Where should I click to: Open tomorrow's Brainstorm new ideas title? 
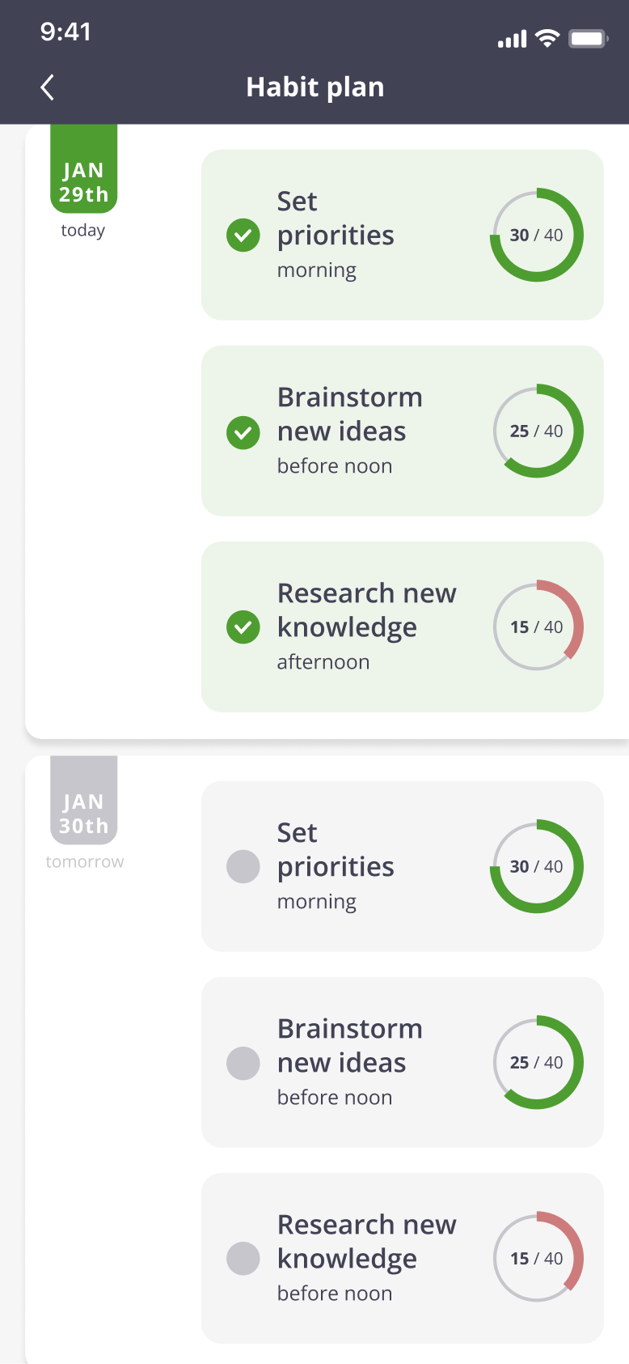point(349,1046)
